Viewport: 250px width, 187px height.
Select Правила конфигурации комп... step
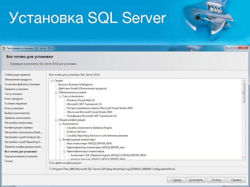pos(23,146)
